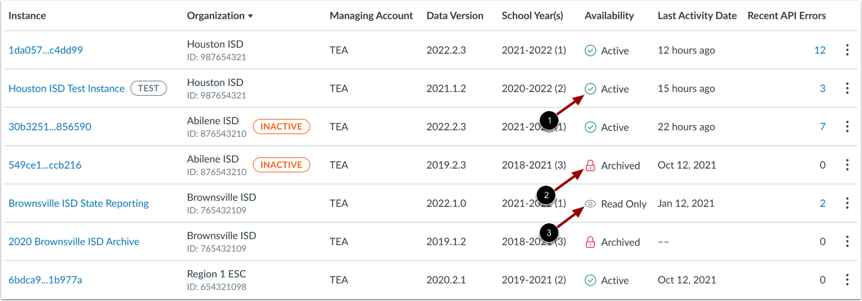Open the three-dot menu for 1da057...c4dd99
Viewport: 862px width, 301px height.
coord(847,50)
